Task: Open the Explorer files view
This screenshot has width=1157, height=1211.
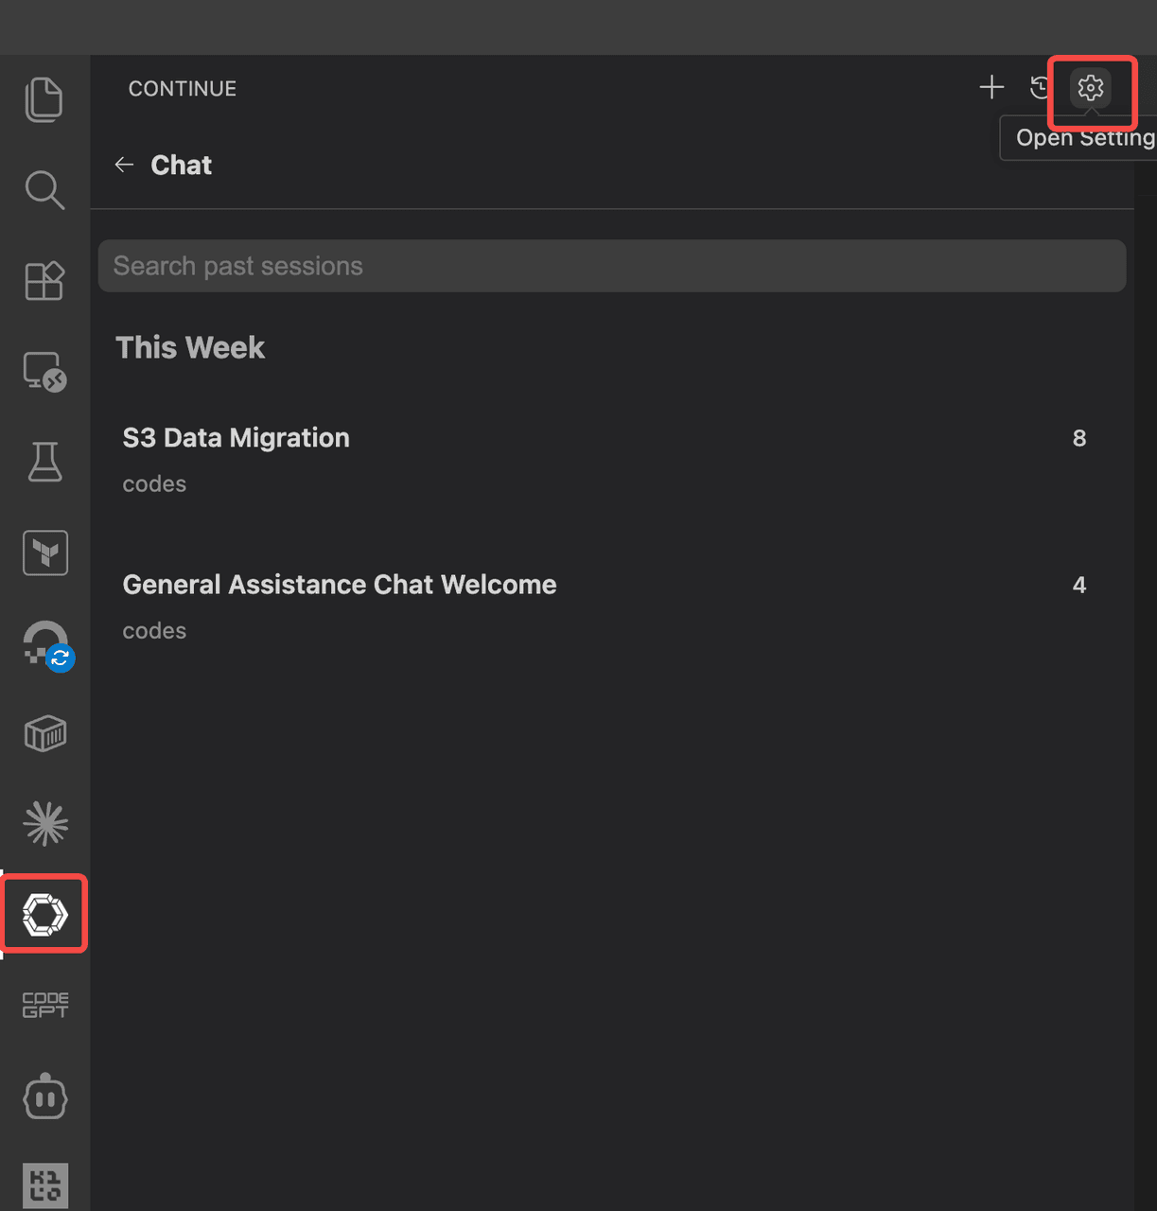Action: pyautogui.click(x=44, y=99)
